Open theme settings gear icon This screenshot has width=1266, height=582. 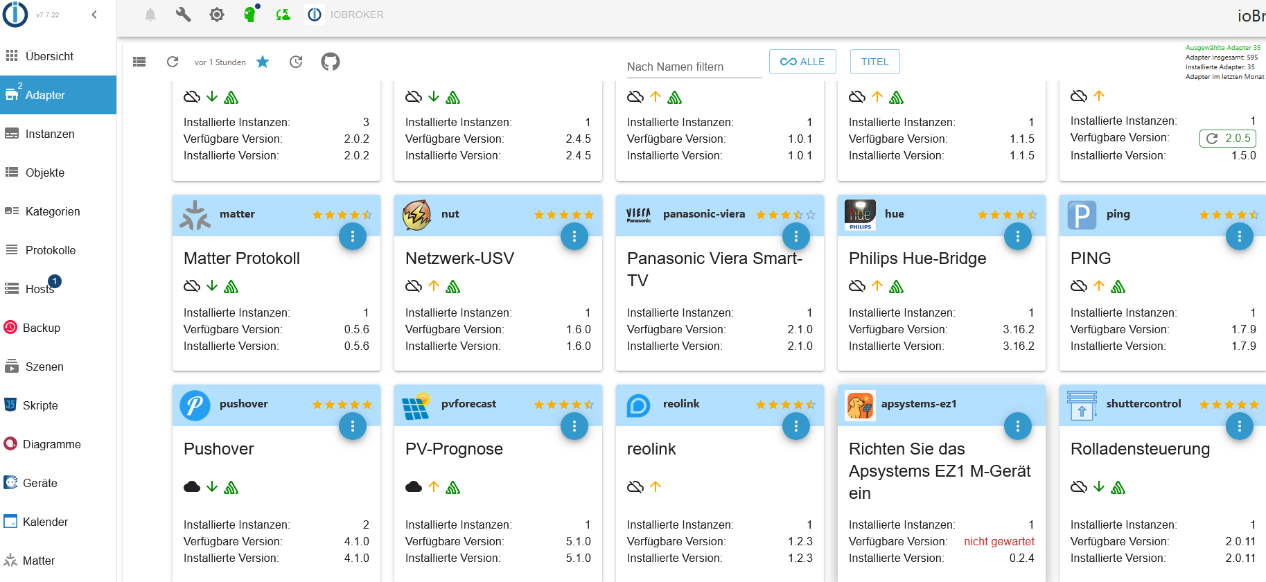(217, 15)
